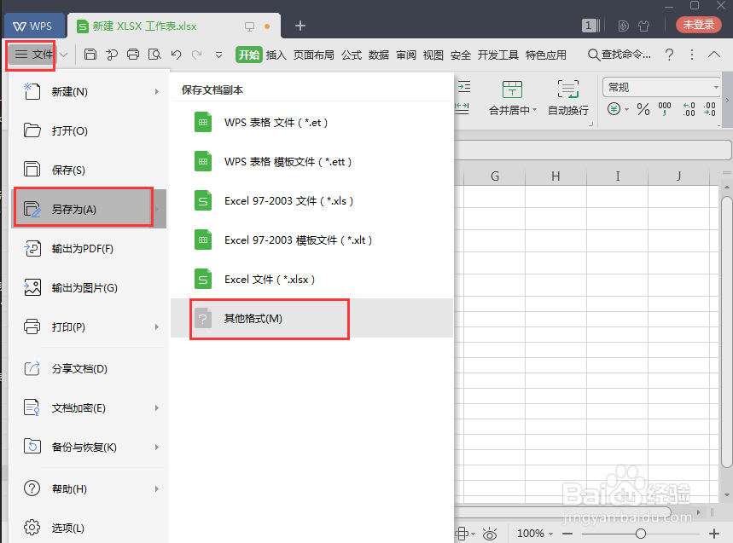Image resolution: width=733 pixels, height=543 pixels.
Task: Click the currency ¥ format icon
Action: 614,109
